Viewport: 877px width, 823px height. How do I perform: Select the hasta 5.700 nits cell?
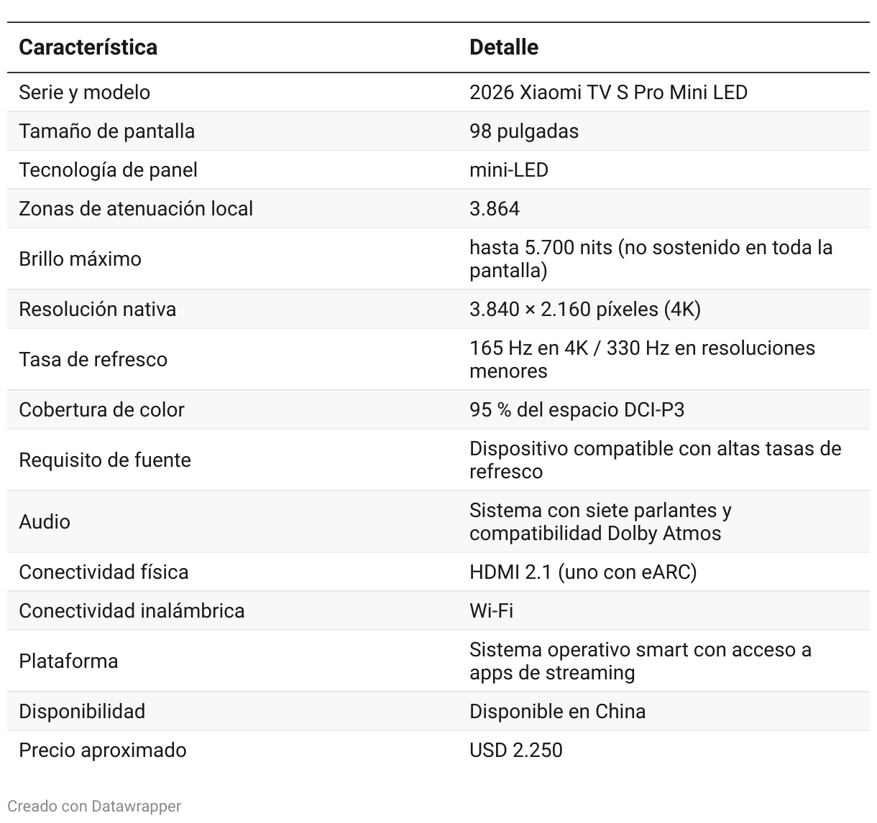tap(651, 259)
